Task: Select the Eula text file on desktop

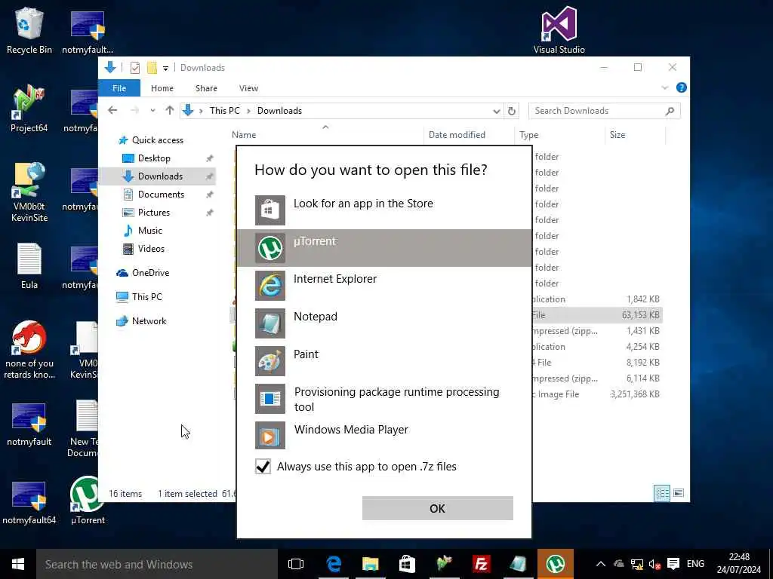Action: [29, 266]
